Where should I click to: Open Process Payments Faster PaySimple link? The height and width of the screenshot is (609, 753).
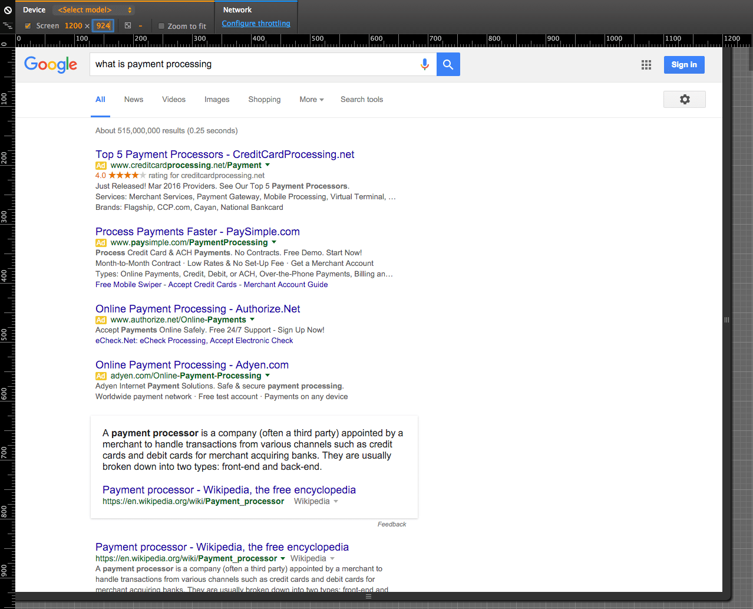coord(197,232)
